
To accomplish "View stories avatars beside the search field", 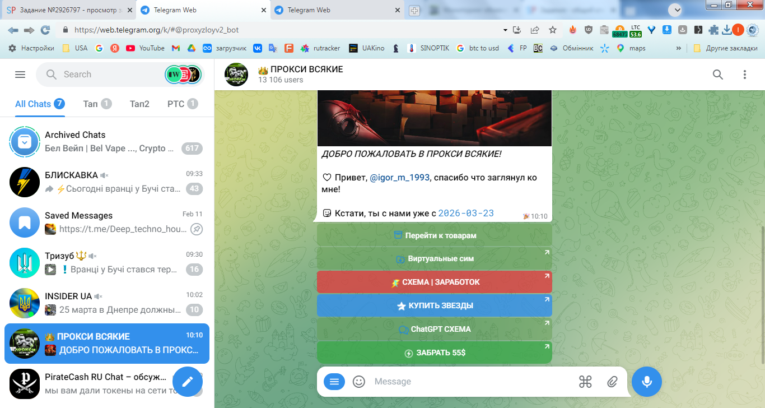I will [183, 75].
